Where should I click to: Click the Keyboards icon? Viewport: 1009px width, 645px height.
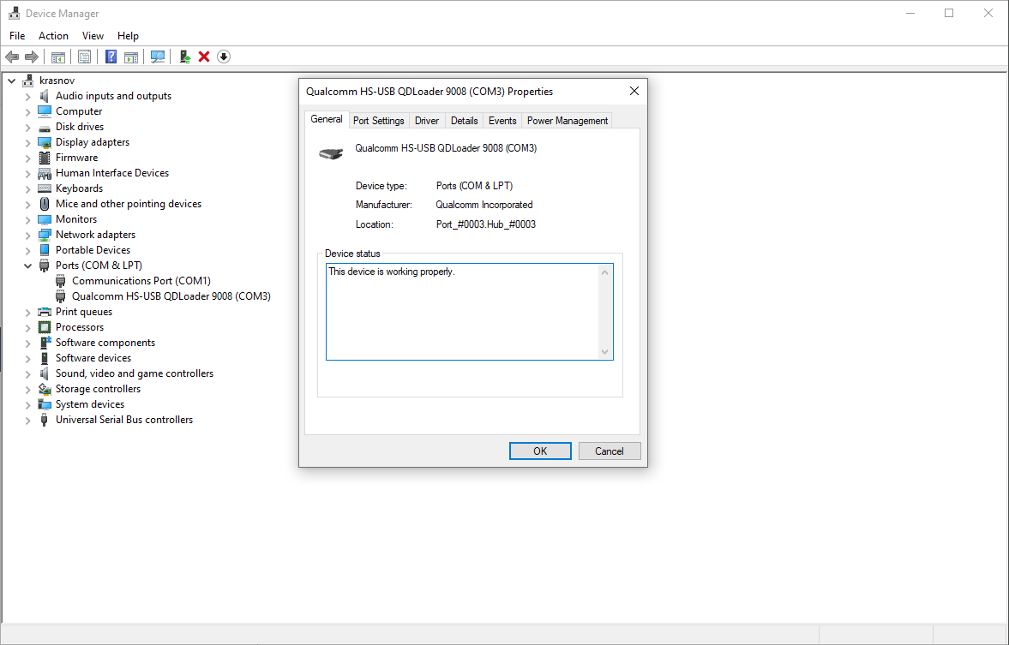tap(45, 188)
